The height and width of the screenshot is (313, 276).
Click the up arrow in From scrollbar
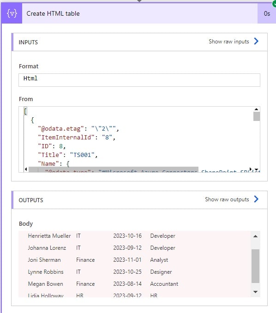click(x=257, y=109)
